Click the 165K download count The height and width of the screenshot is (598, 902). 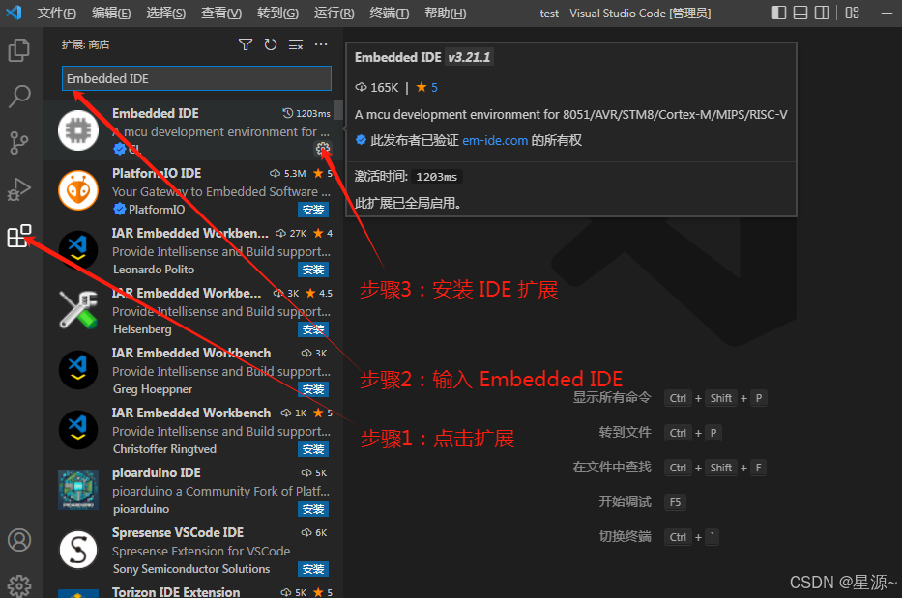[x=377, y=87]
